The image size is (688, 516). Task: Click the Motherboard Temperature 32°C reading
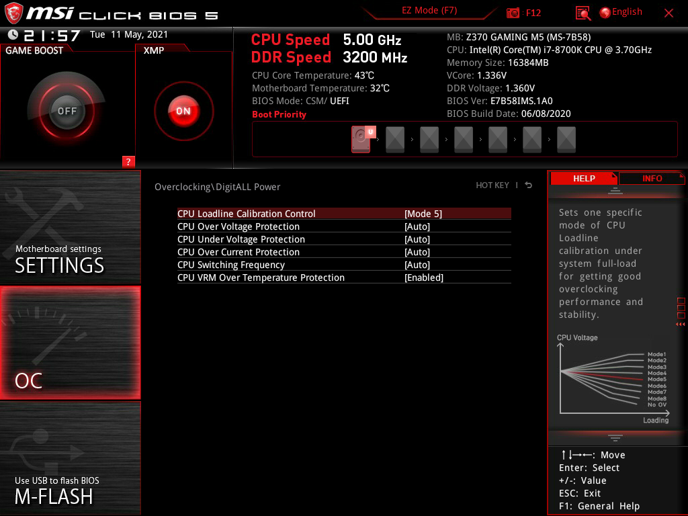320,88
